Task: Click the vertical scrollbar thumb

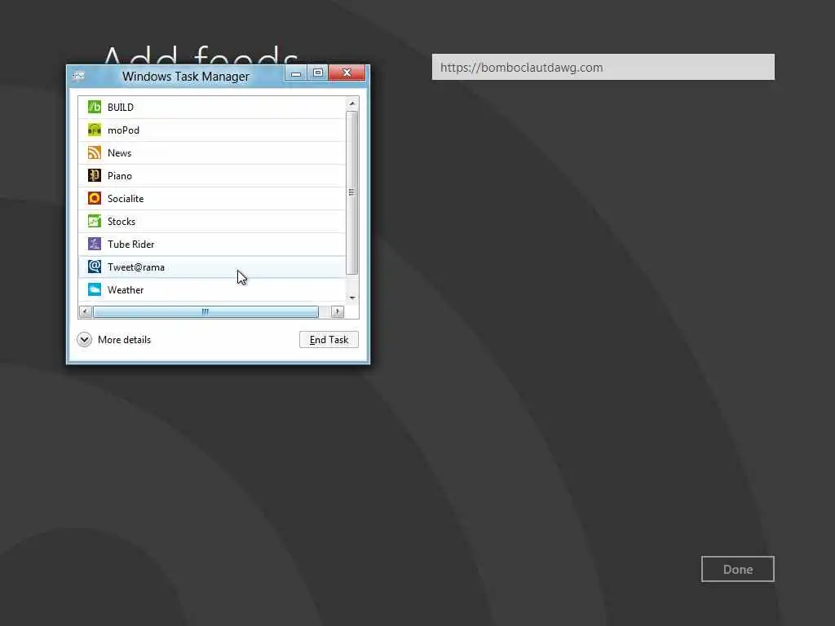Action: (x=352, y=192)
